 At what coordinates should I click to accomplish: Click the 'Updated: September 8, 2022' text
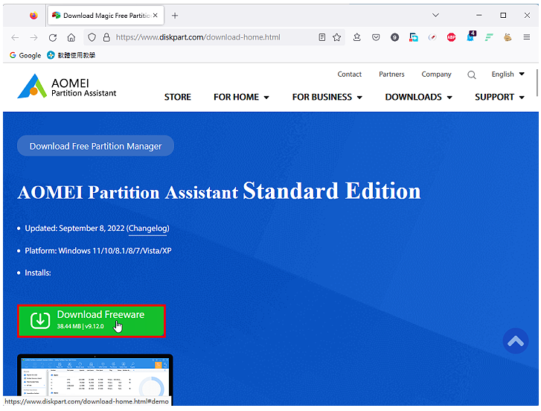click(x=74, y=228)
